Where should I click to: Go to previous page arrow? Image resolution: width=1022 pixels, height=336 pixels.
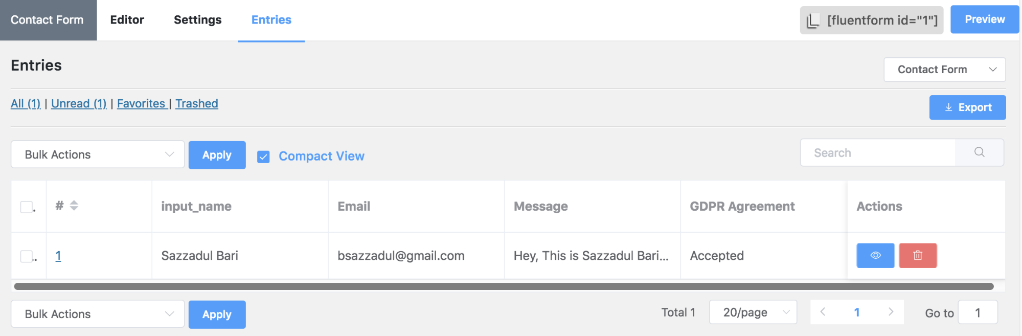[x=823, y=312]
